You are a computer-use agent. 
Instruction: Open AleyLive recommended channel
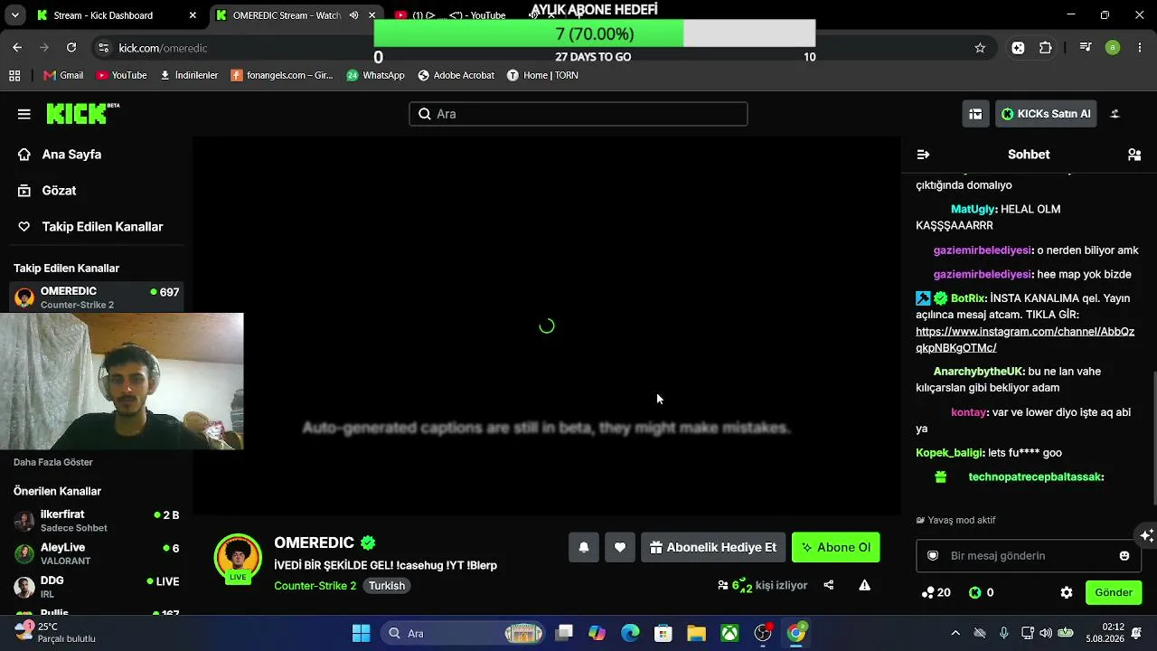pyautogui.click(x=97, y=554)
